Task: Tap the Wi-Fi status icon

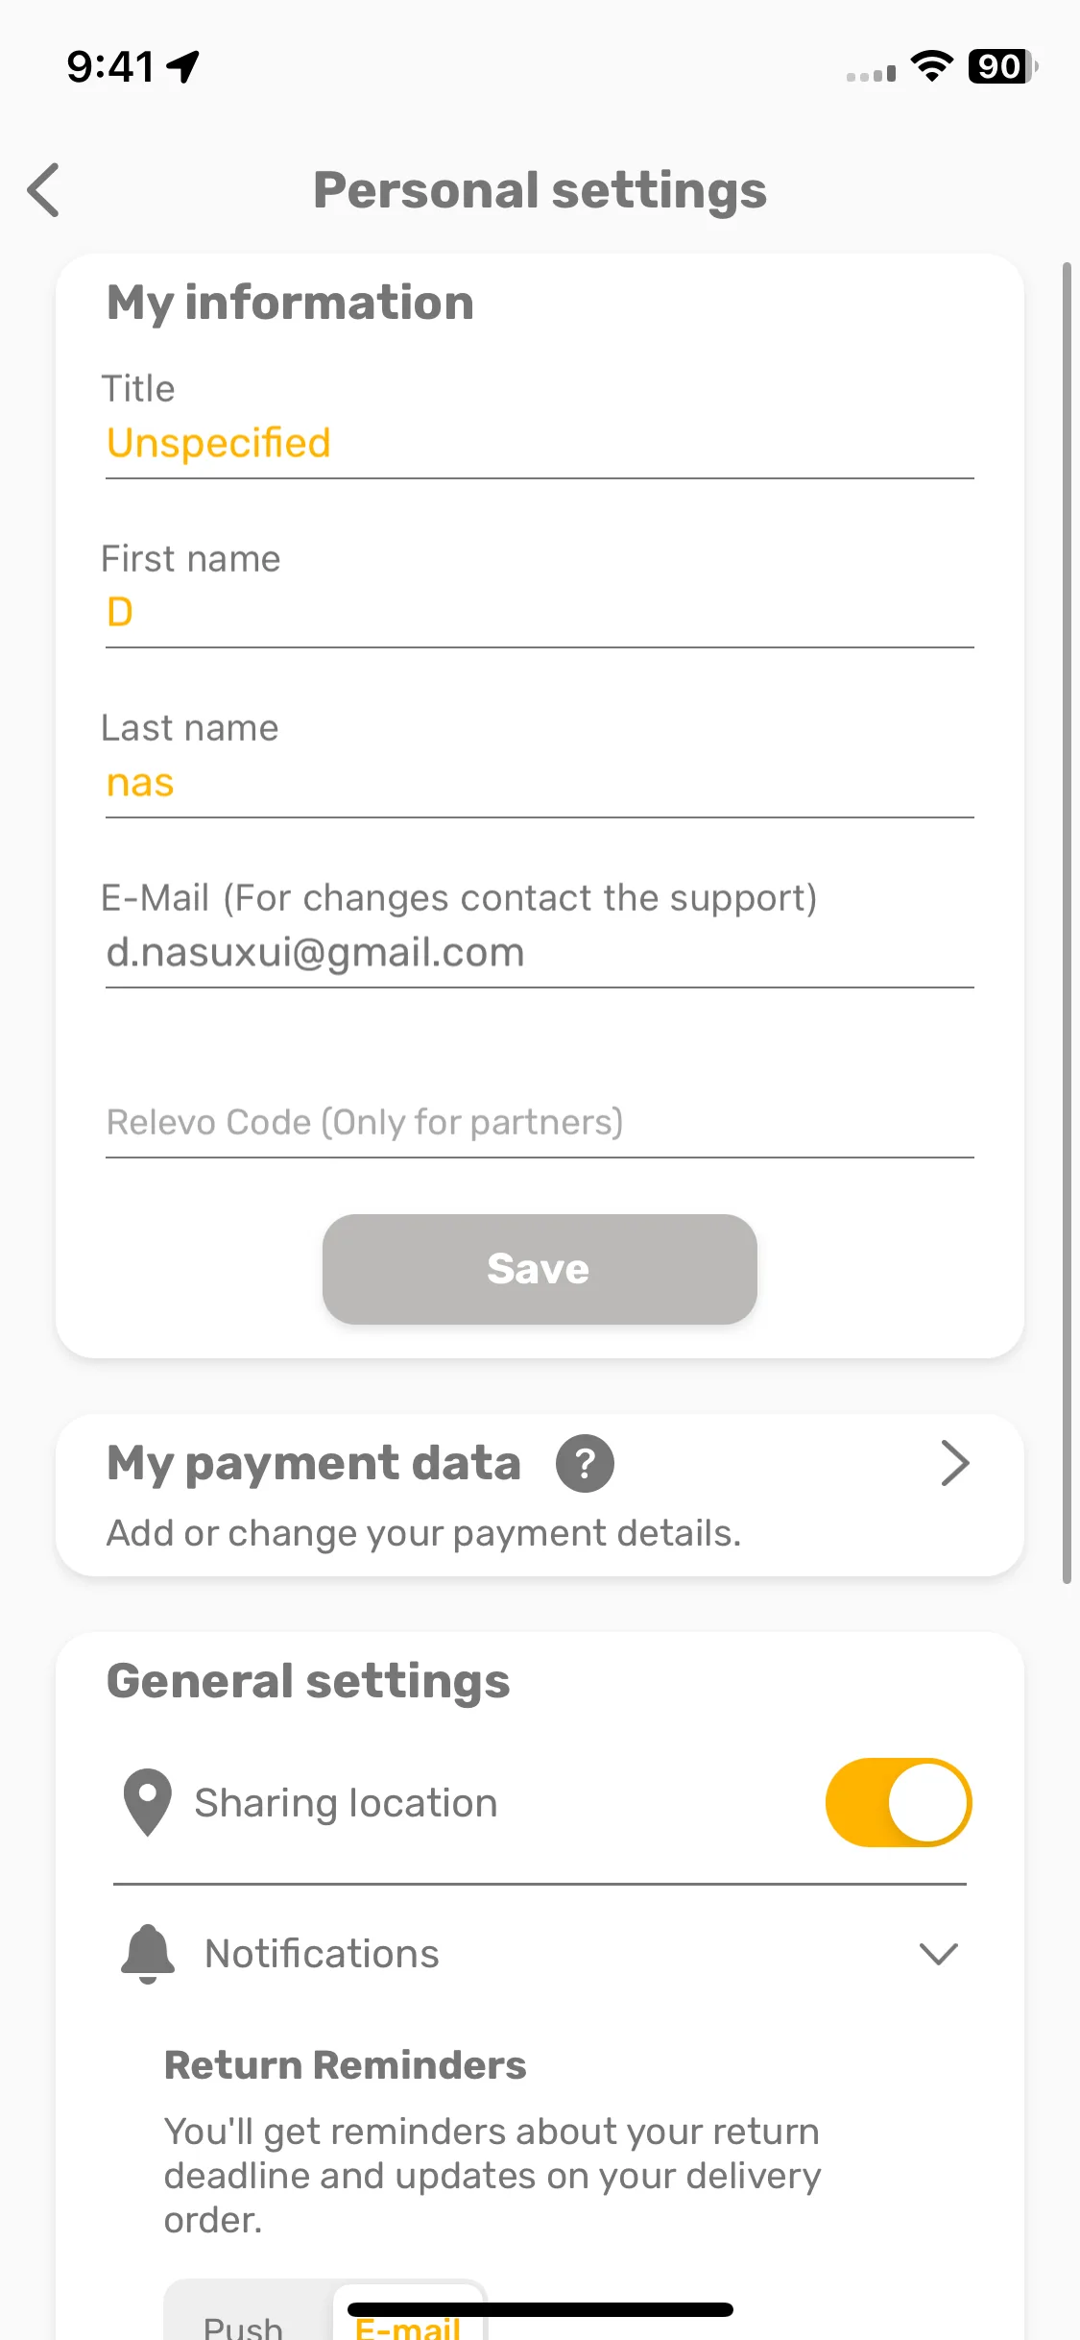Action: coord(931,65)
